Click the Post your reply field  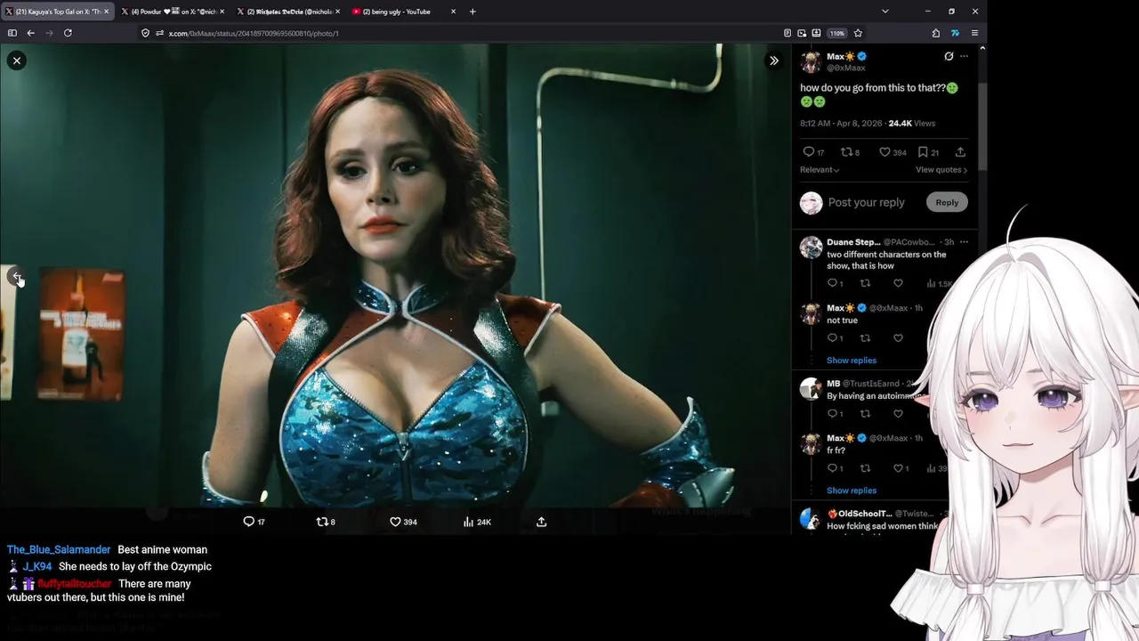tap(866, 202)
